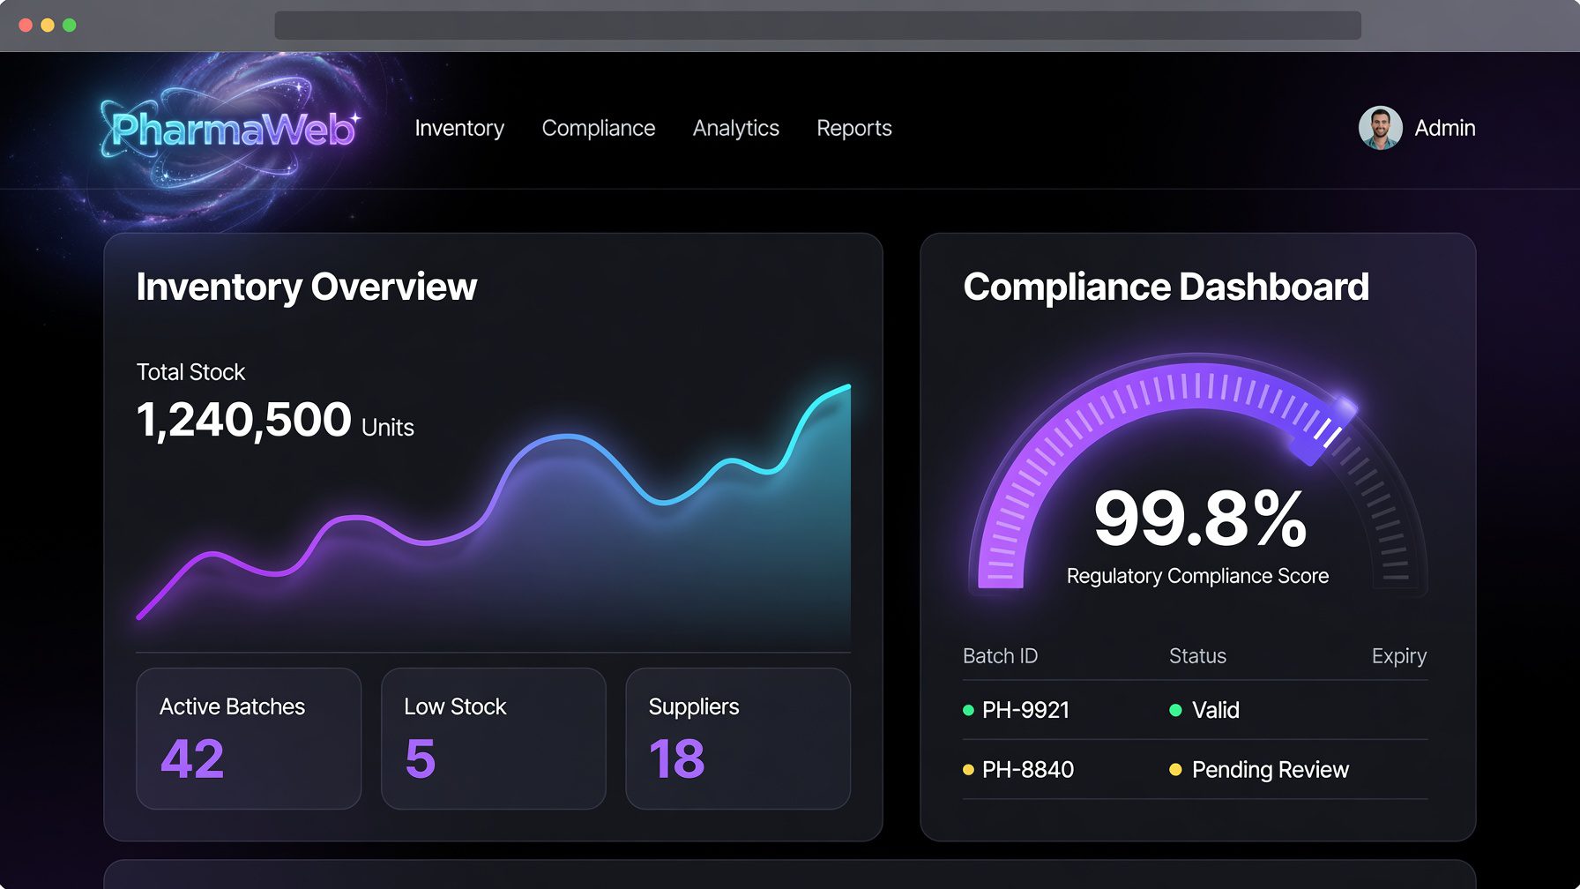Screen dimensions: 1580x889
Task: Click green status dot beside PH-9921
Action: coord(968,710)
